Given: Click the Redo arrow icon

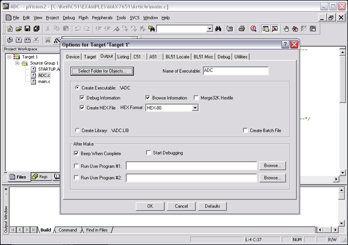Looking at the screenshot, I should click(87, 28).
